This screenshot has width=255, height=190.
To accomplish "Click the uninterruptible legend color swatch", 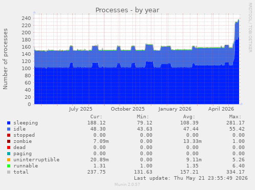I will coord(9,160).
